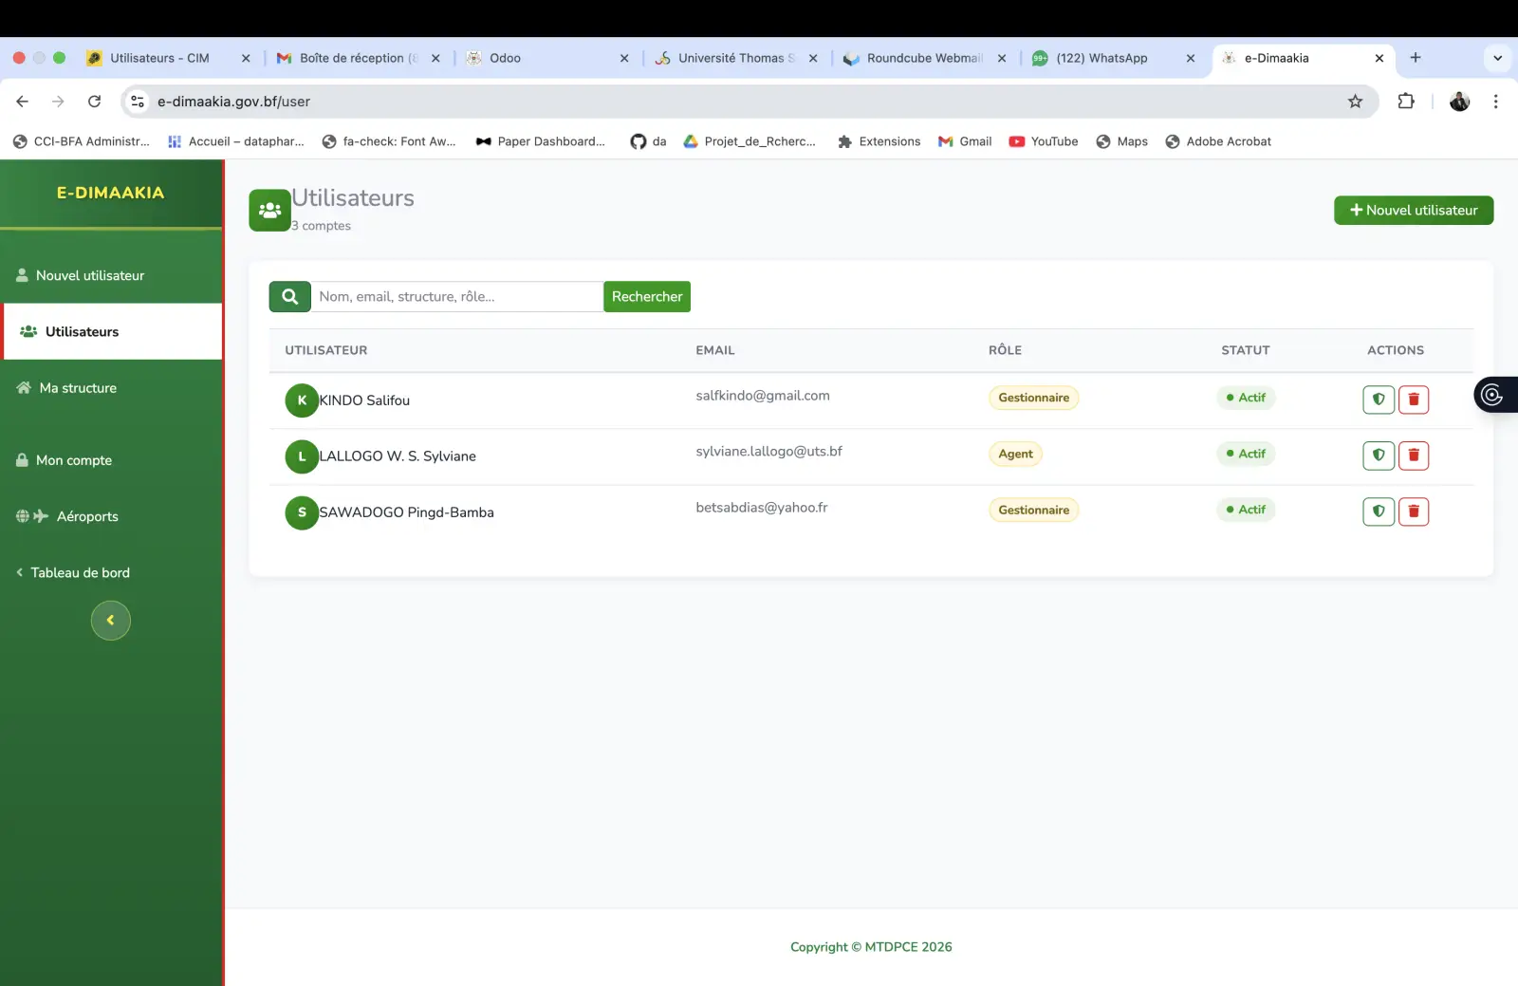The width and height of the screenshot is (1518, 986).
Task: Delete user KINDO Salifou with trash icon
Action: click(x=1414, y=400)
